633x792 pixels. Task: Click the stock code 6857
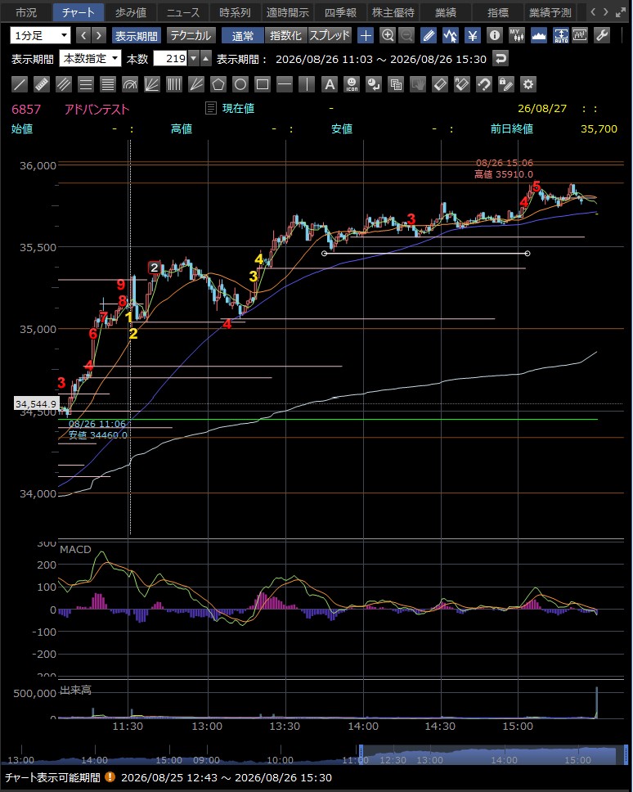26,109
